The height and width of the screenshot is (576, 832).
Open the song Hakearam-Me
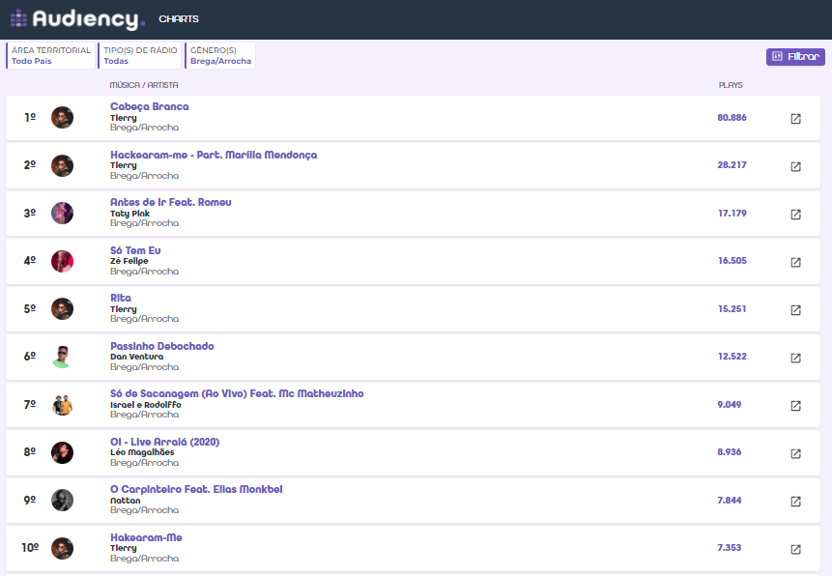146,537
